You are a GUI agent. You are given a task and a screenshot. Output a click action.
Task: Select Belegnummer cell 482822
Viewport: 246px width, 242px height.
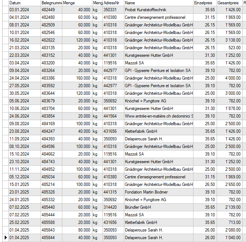[51, 40]
